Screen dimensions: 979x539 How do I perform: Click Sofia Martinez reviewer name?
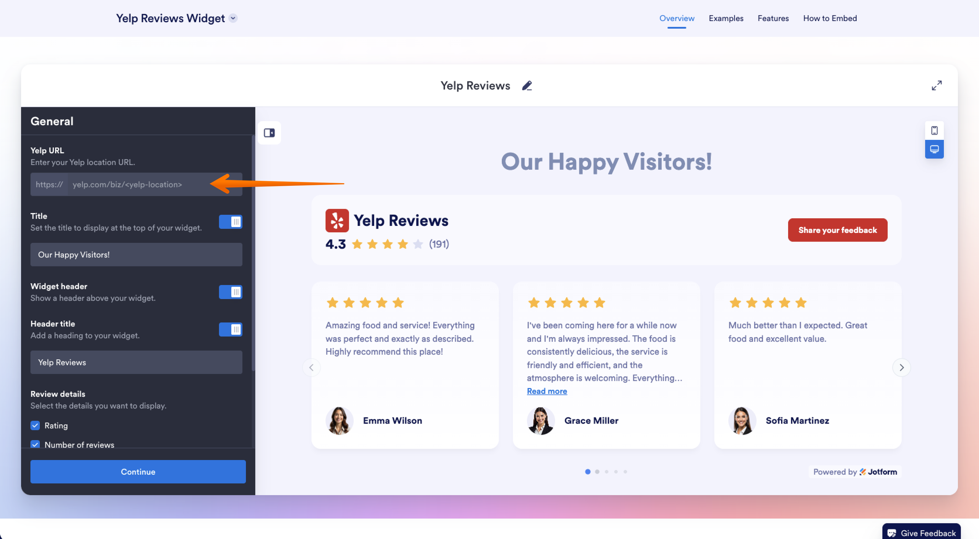point(797,420)
